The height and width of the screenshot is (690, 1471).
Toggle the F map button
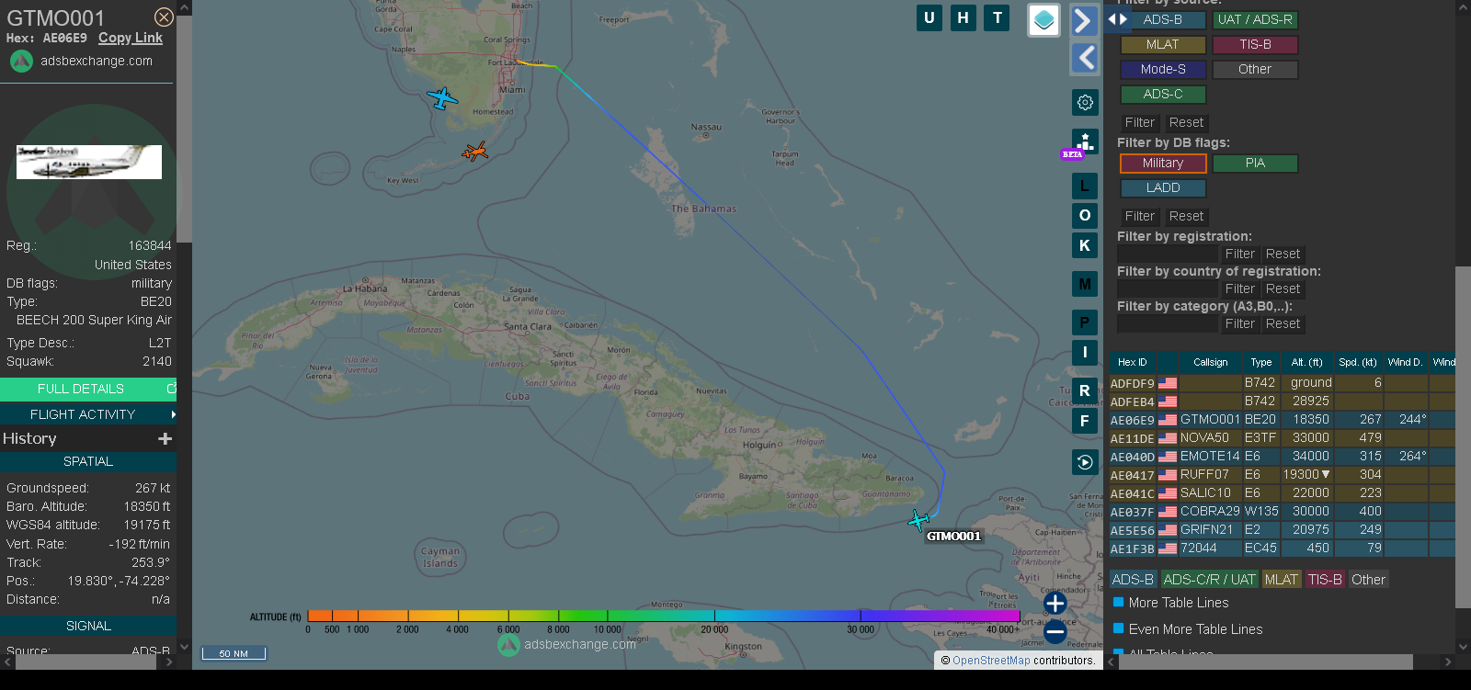tap(1085, 421)
